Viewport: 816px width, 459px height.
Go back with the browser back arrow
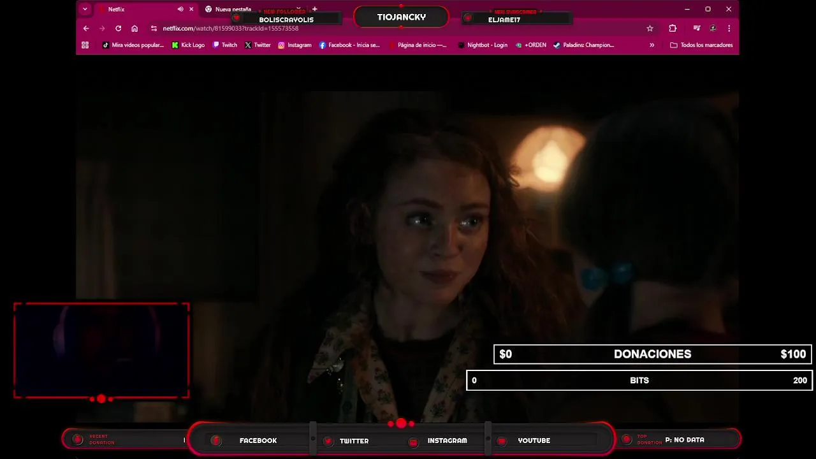click(86, 28)
